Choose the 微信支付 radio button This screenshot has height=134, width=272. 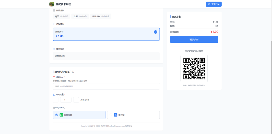[x=57, y=115]
